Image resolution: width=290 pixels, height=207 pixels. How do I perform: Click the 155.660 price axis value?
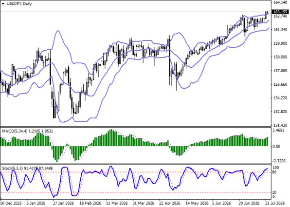point(280,84)
